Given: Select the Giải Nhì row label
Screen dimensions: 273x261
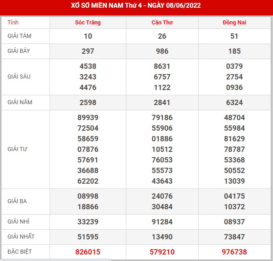Looking at the screenshot, I should (x=18, y=222).
